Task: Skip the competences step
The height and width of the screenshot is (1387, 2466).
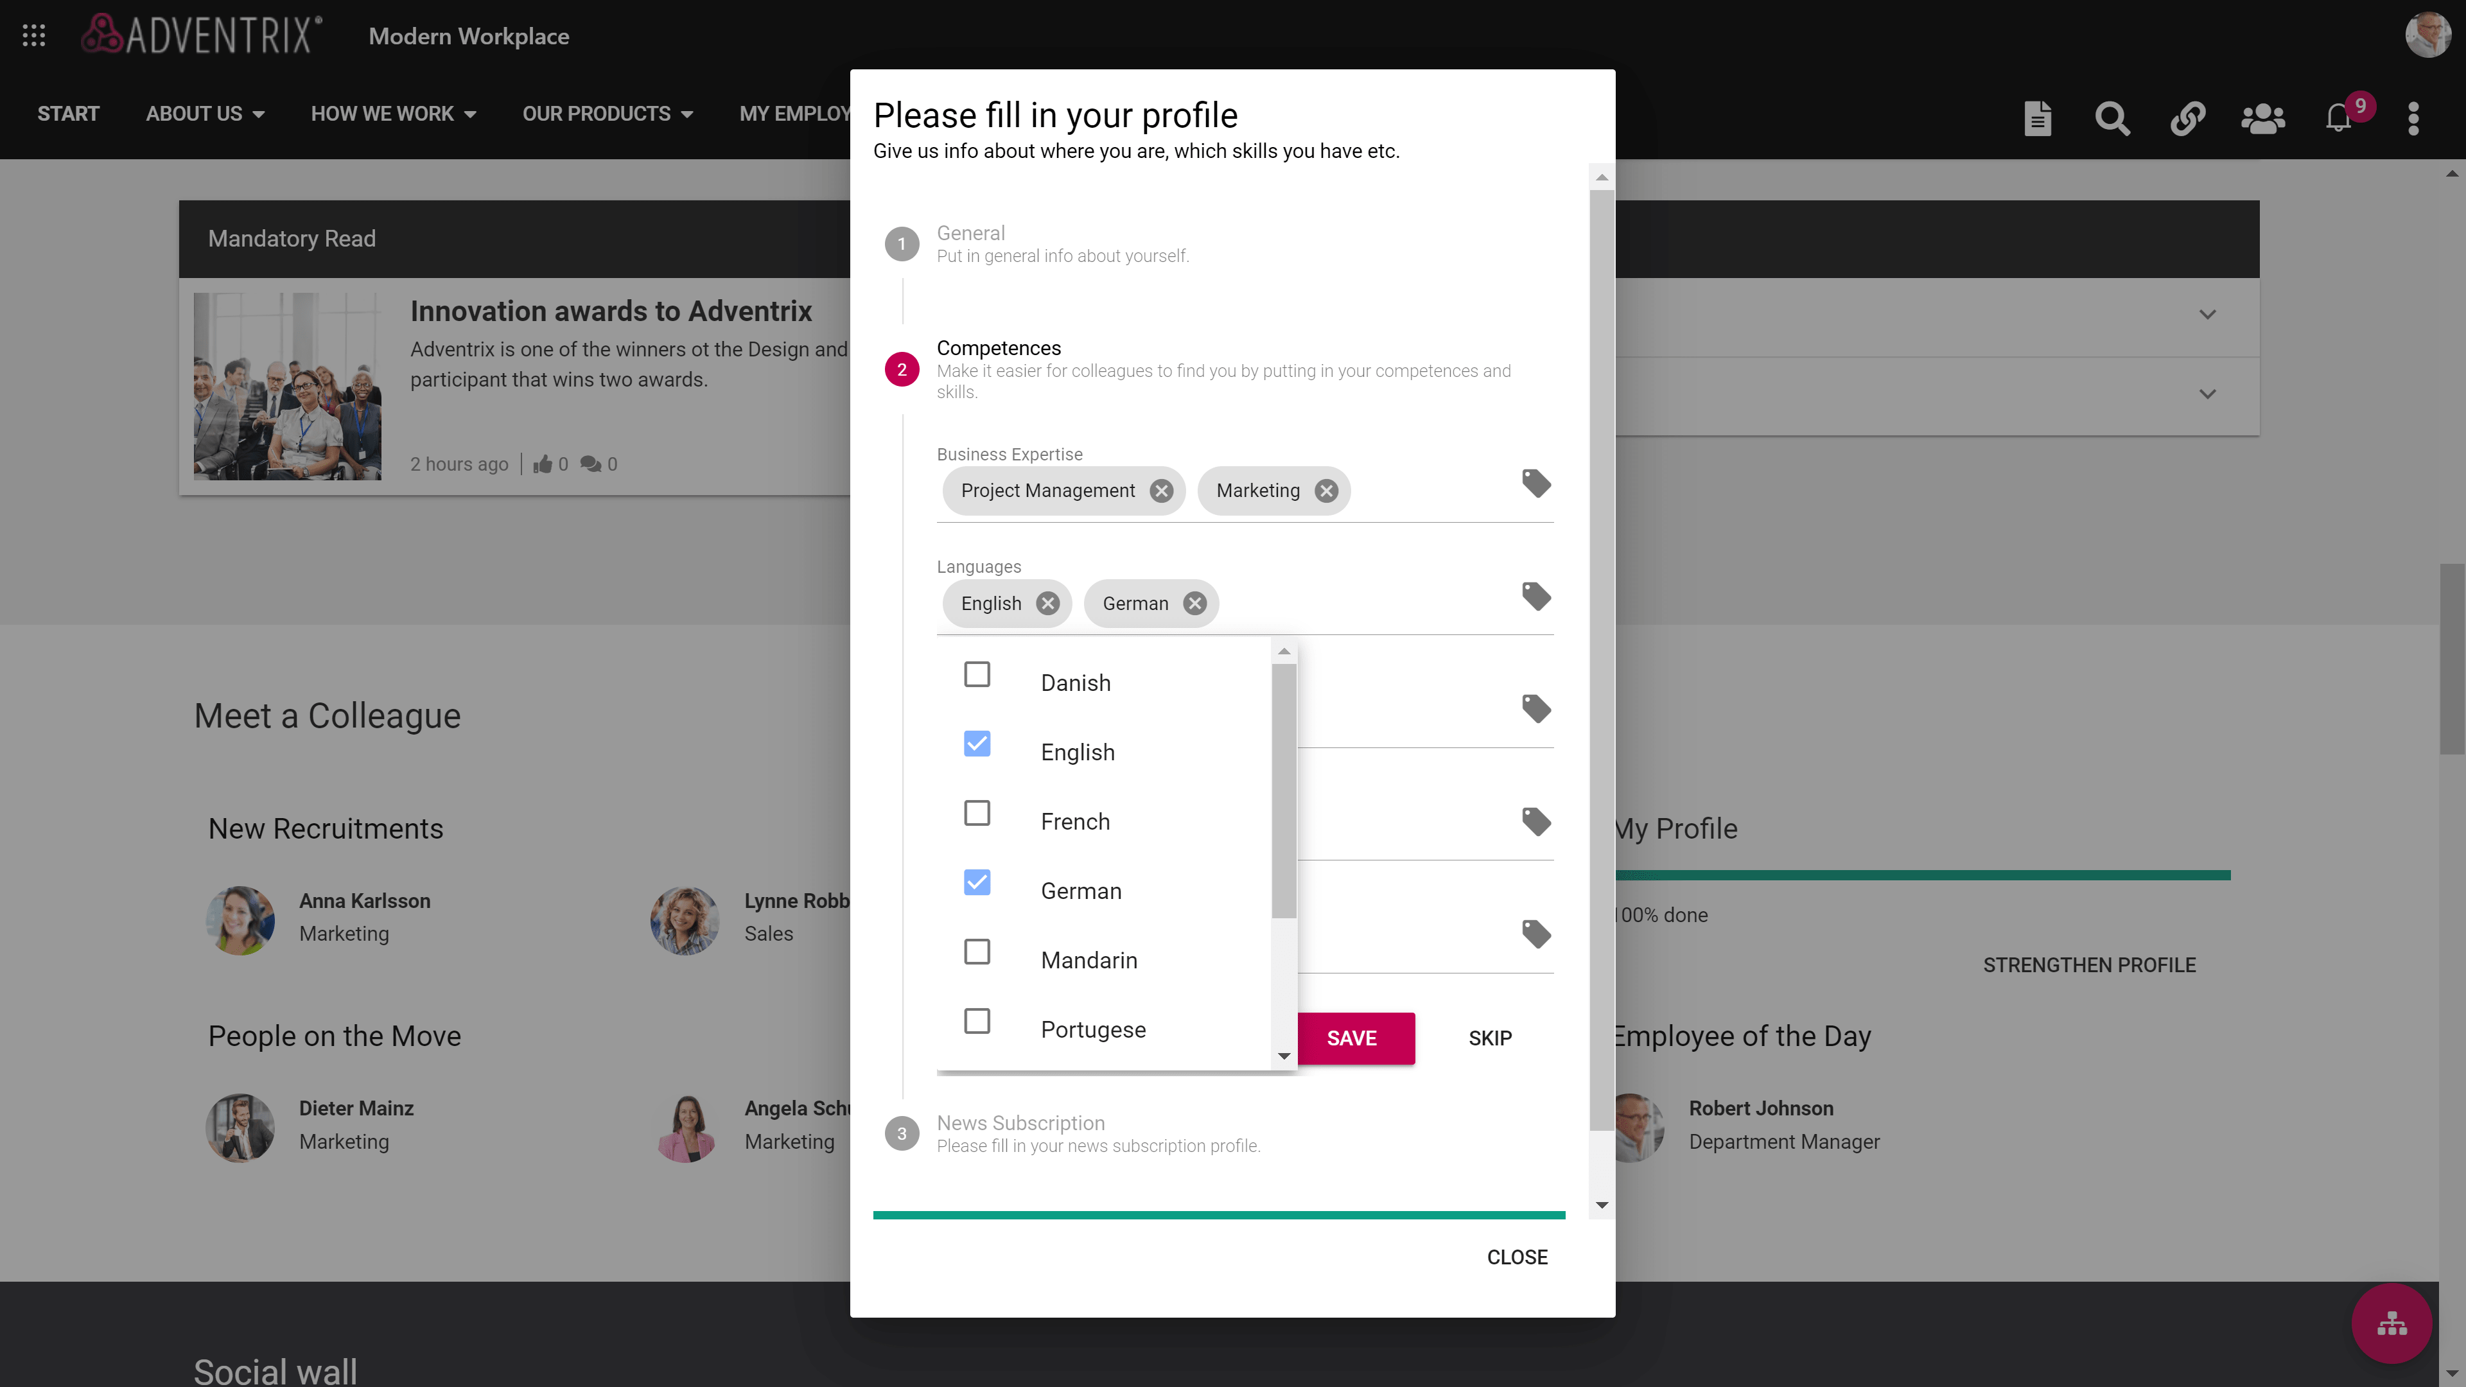Action: (1490, 1038)
